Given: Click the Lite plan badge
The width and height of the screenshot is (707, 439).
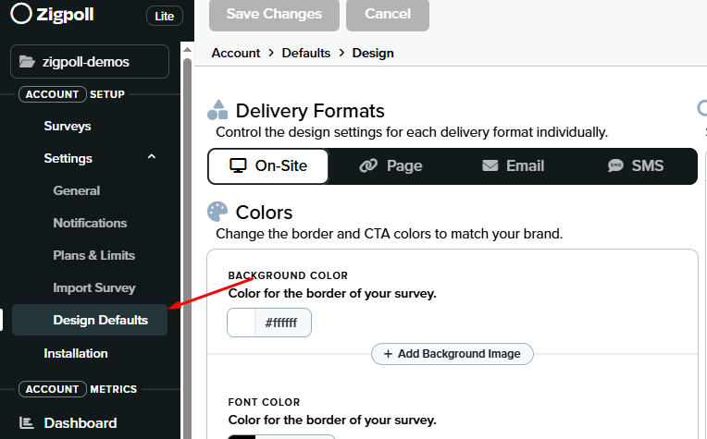Looking at the screenshot, I should point(164,16).
